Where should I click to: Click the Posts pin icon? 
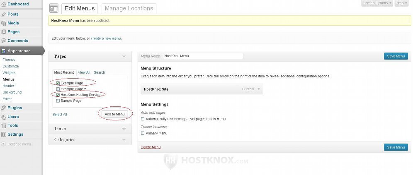(3, 14)
